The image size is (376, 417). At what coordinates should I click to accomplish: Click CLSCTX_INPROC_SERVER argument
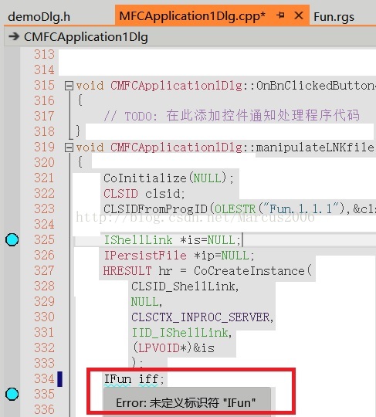click(x=201, y=317)
